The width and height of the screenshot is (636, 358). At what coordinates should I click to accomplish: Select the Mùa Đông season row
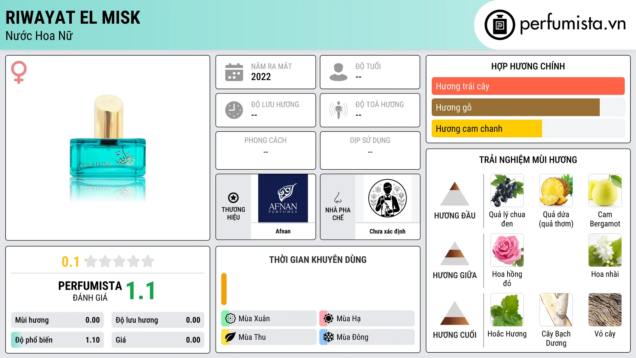coord(367,337)
